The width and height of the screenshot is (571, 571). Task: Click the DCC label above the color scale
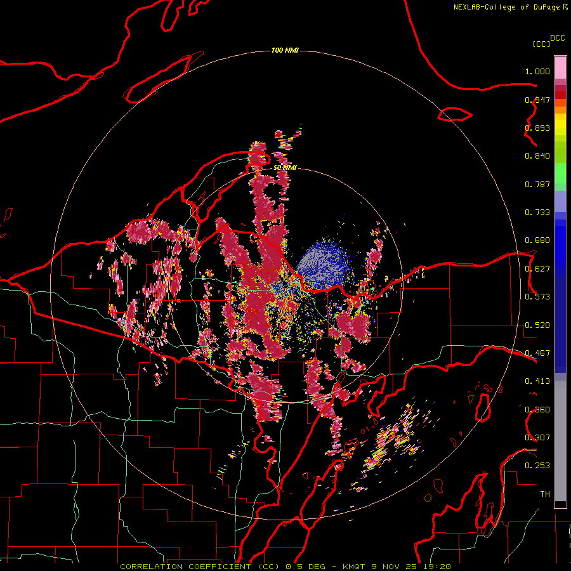click(558, 38)
